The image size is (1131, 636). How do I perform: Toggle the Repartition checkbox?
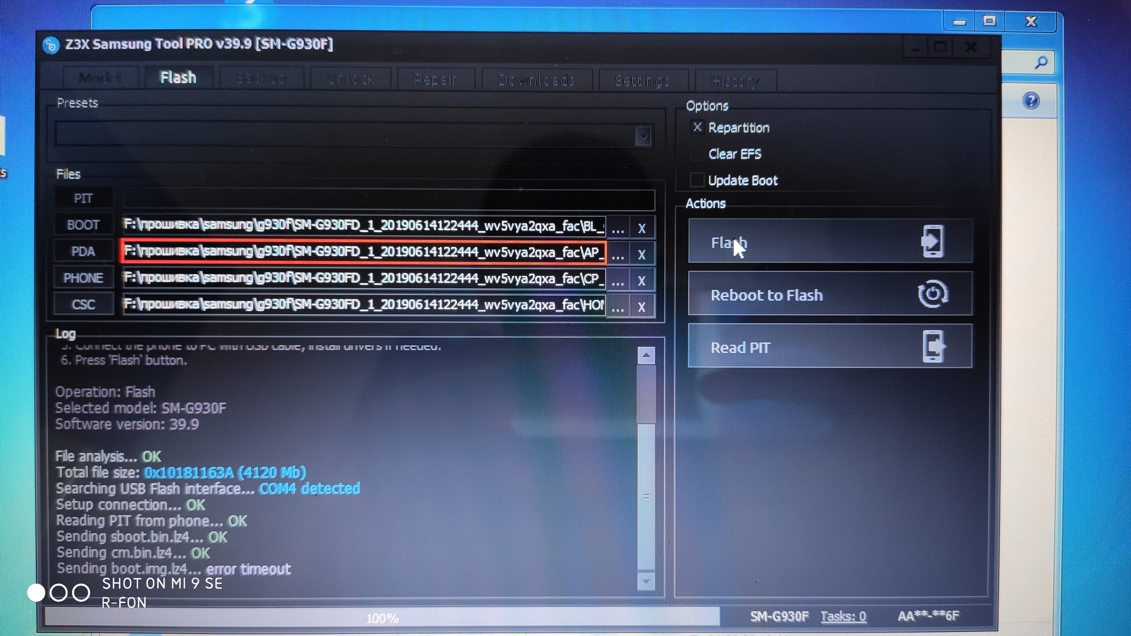coord(696,126)
